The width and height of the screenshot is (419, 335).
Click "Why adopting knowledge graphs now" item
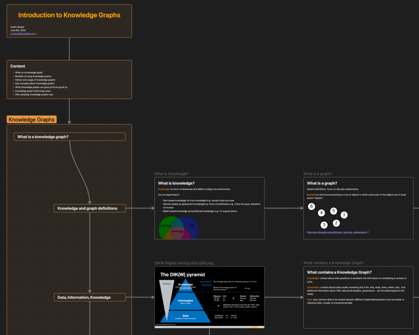[x=34, y=94]
